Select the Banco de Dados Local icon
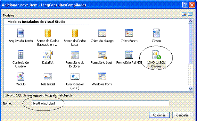The height and width of the screenshot is (121, 197). [75, 33]
